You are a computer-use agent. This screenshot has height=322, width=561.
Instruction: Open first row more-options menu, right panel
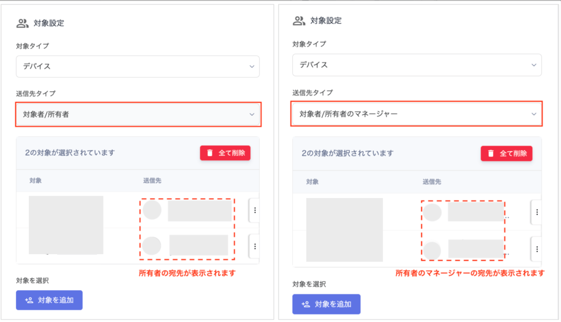point(537,212)
